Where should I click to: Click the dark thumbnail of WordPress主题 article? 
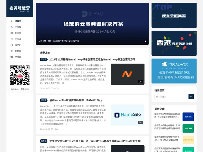(x=127, y=149)
